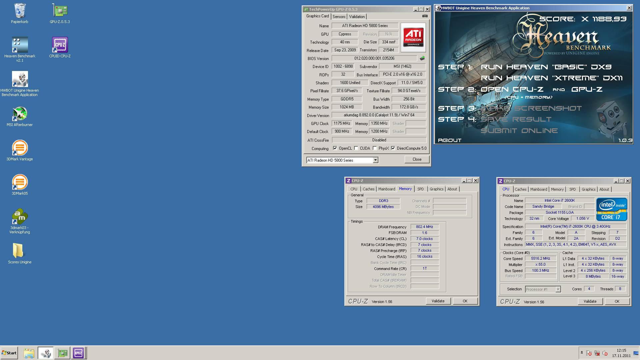Click the Core Speed value 5516.2 MHz
The image size is (640, 360).
pos(540,259)
